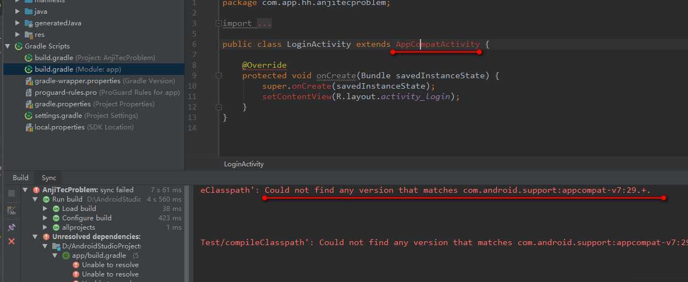Click the error icon next to AnjiTecProblem sync failed
The width and height of the screenshot is (688, 282).
click(x=36, y=190)
